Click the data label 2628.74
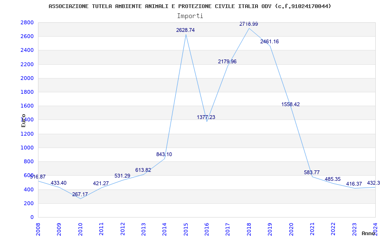The width and height of the screenshot is (380, 238). tap(185, 30)
